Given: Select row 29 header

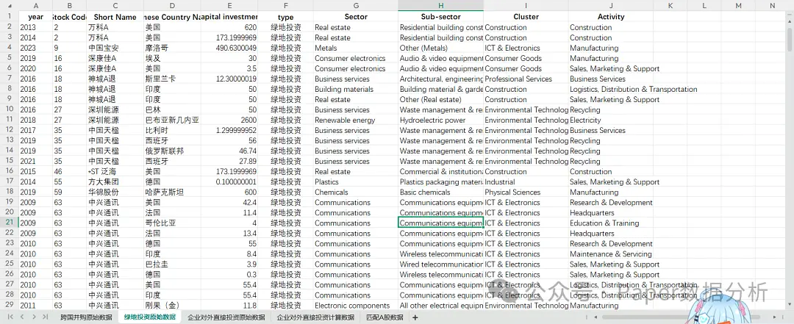Looking at the screenshot, I should click(9, 306).
